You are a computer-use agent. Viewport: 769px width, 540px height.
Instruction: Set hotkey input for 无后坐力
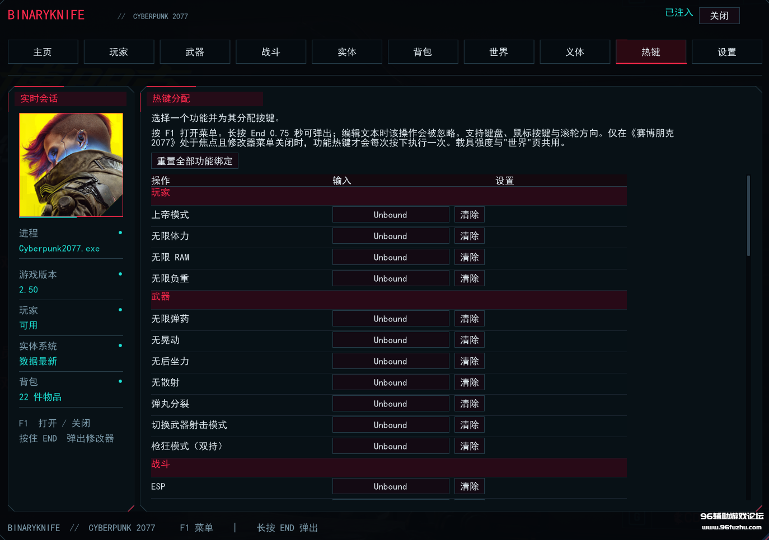pos(391,361)
